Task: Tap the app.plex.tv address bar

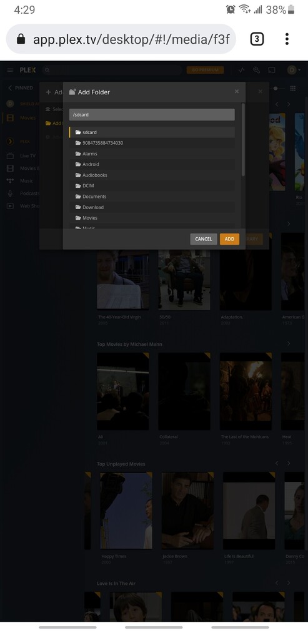Action: [121, 39]
